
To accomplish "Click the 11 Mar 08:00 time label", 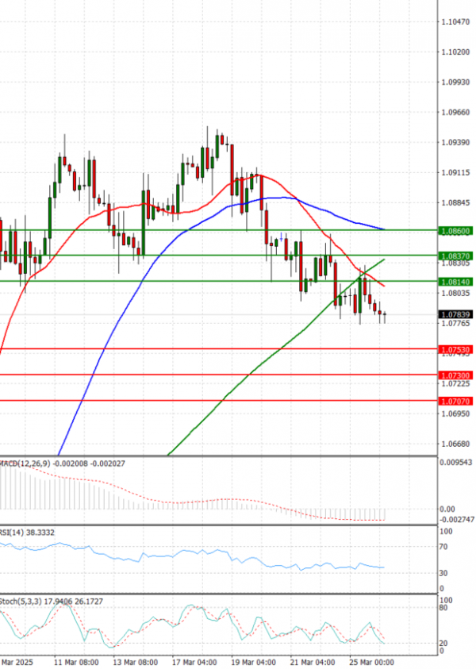I will tap(76, 662).
